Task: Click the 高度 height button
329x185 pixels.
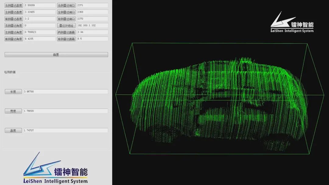Action: [13, 131]
